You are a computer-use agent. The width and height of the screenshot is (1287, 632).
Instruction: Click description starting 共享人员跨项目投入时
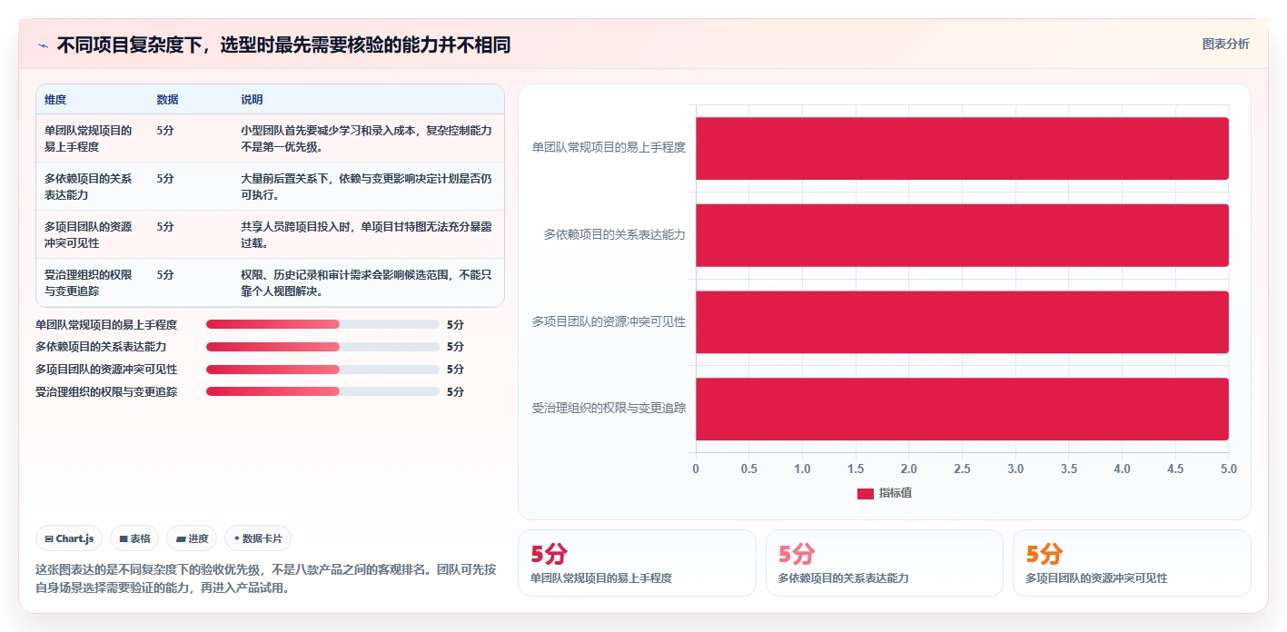(366, 234)
